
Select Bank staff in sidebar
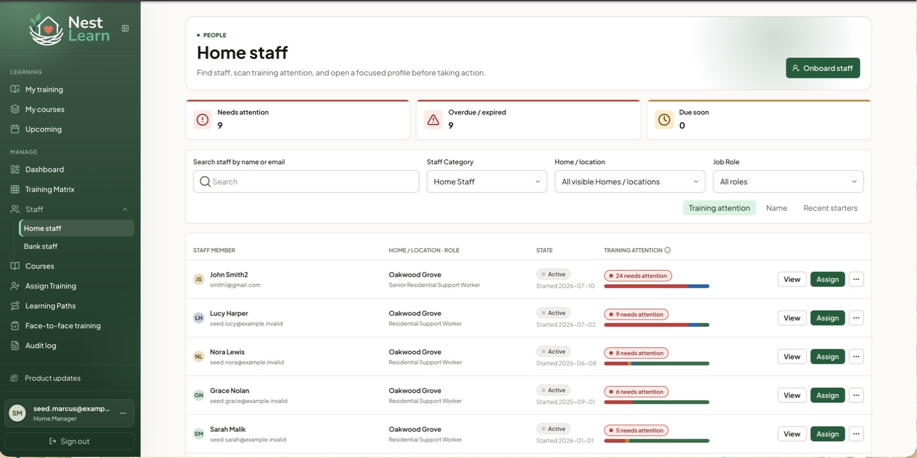[77, 246]
